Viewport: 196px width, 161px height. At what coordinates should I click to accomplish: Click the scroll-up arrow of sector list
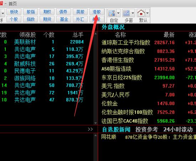(96, 33)
